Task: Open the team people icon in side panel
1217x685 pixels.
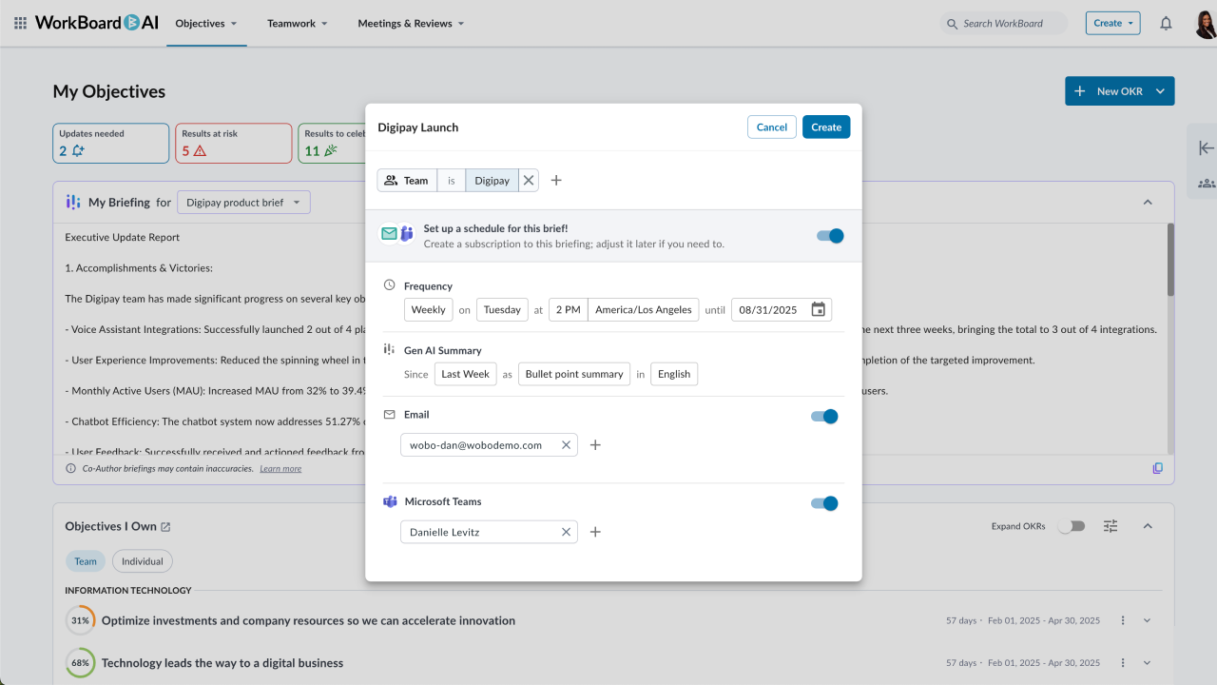Action: (x=1206, y=183)
